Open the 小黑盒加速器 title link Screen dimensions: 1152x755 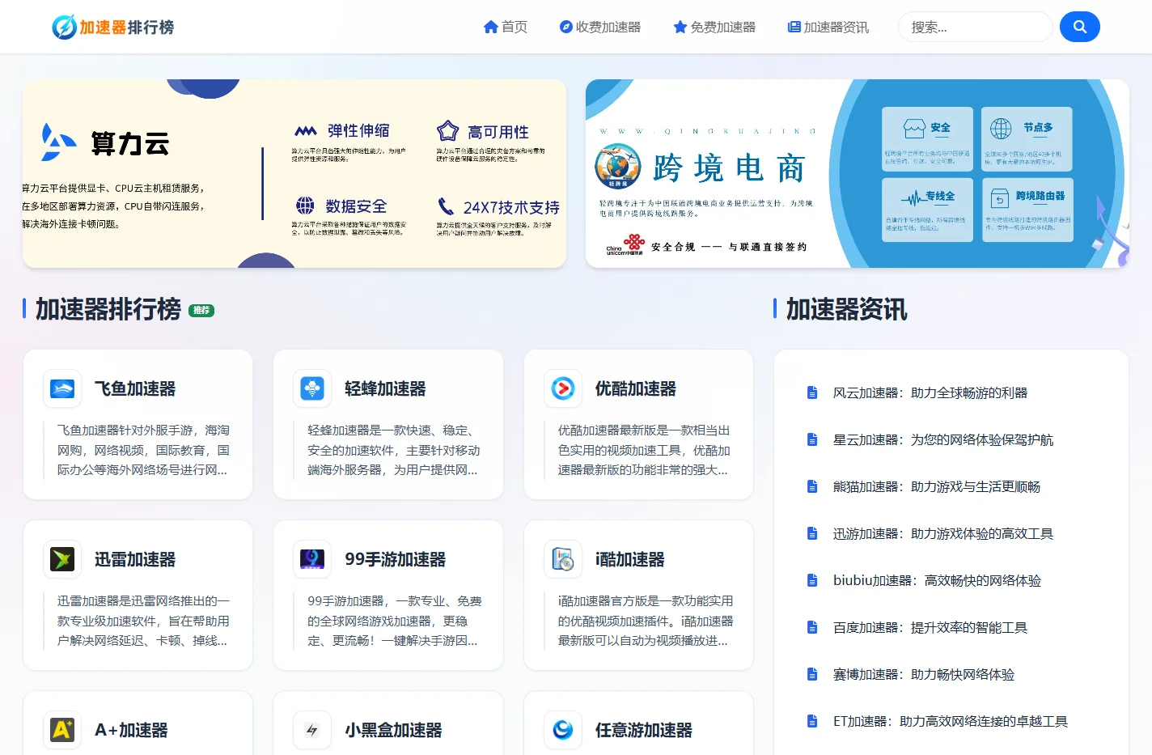point(393,730)
